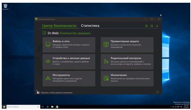This screenshot has height=110, width=191.
Task: Click the help question mark icon
Action: 158,92
